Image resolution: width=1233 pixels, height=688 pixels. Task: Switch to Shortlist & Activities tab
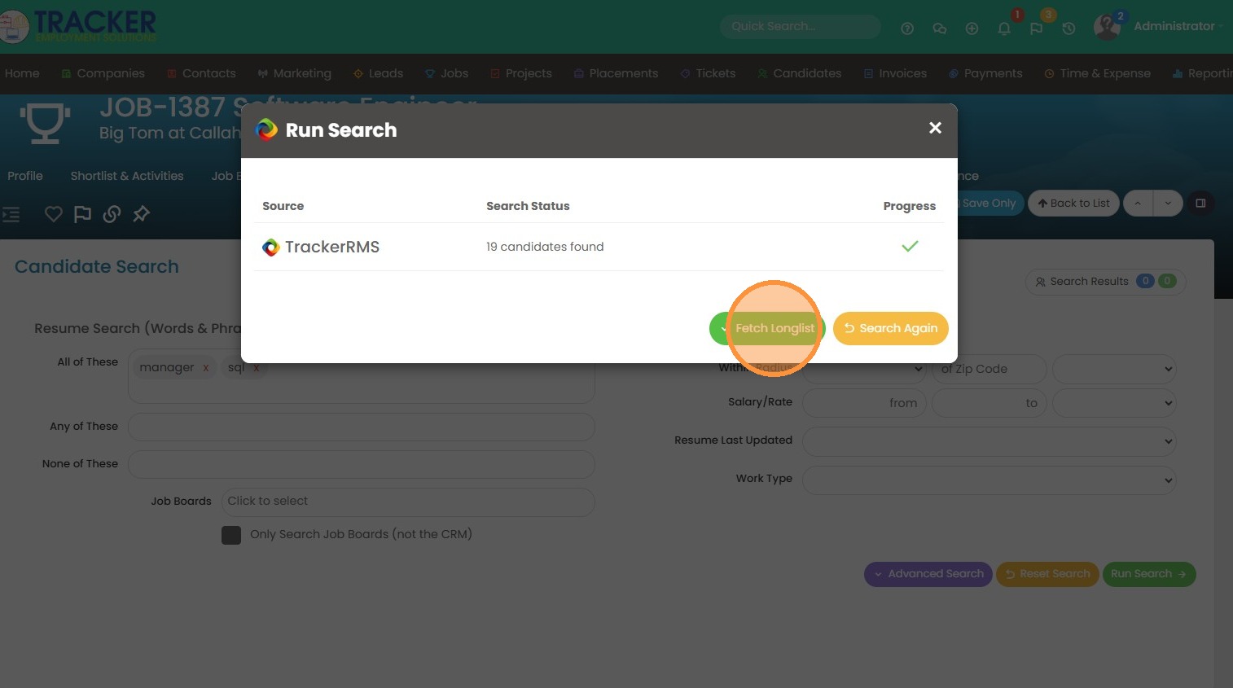[127, 176]
